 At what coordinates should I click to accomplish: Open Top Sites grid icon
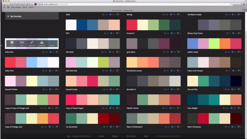(8, 7)
